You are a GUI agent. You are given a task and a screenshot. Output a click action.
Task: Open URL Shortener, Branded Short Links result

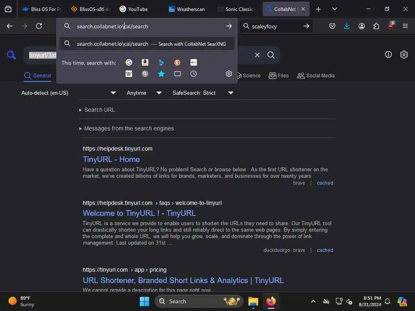point(183,280)
